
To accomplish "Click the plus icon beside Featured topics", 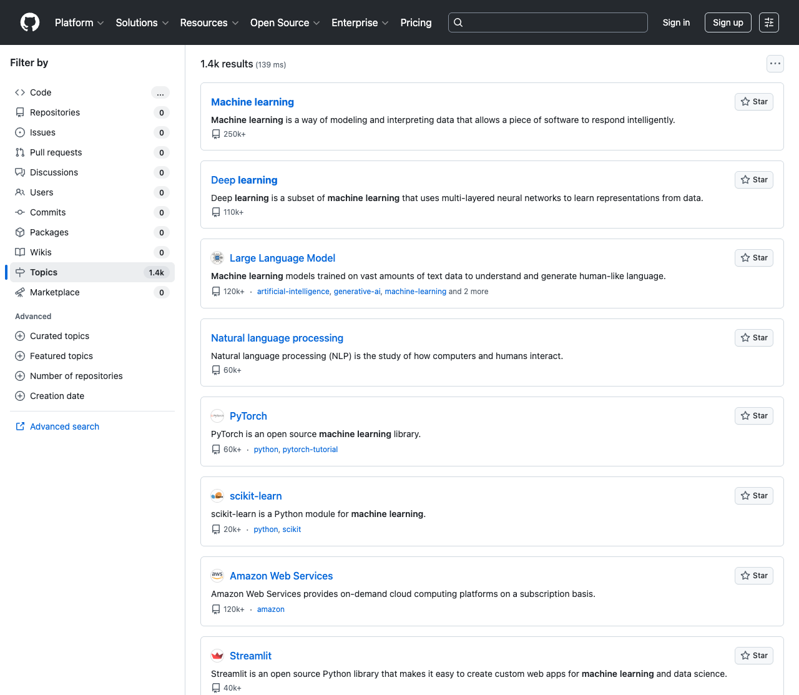I will [x=20, y=356].
